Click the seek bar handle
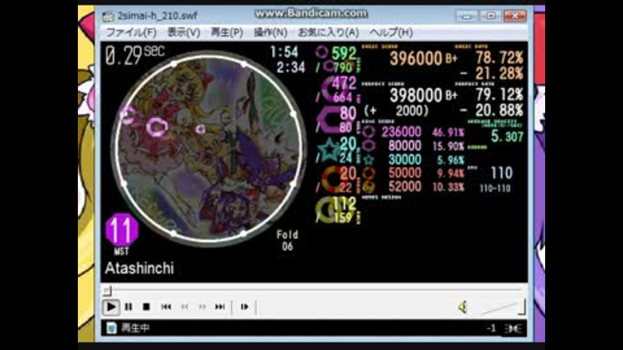The image size is (623, 350). pos(107,291)
